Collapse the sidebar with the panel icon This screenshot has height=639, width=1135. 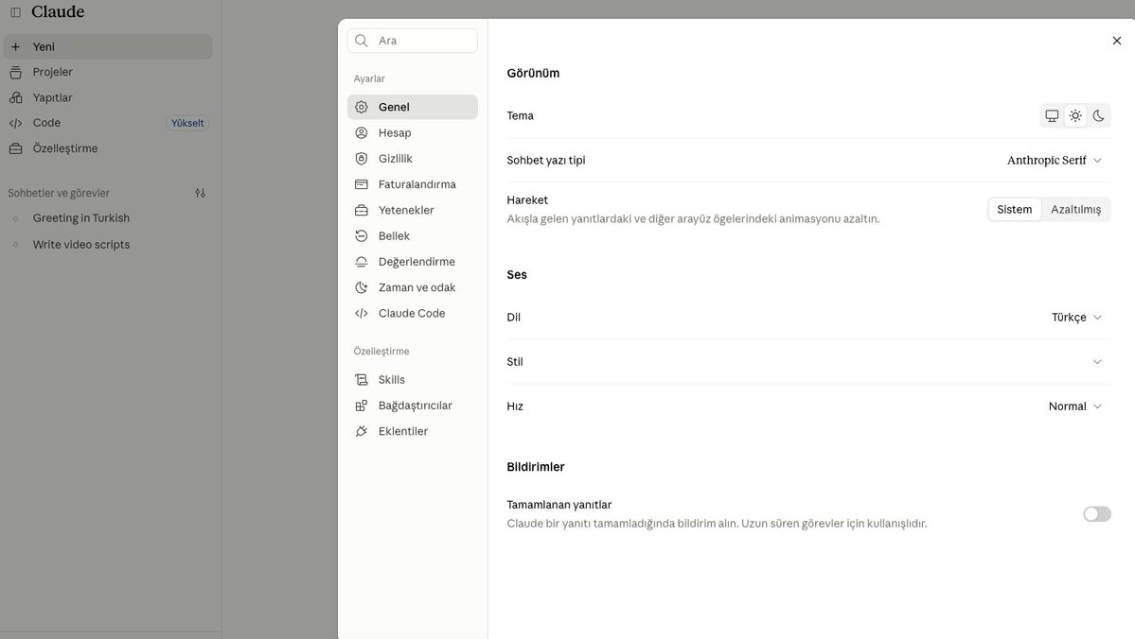(15, 12)
